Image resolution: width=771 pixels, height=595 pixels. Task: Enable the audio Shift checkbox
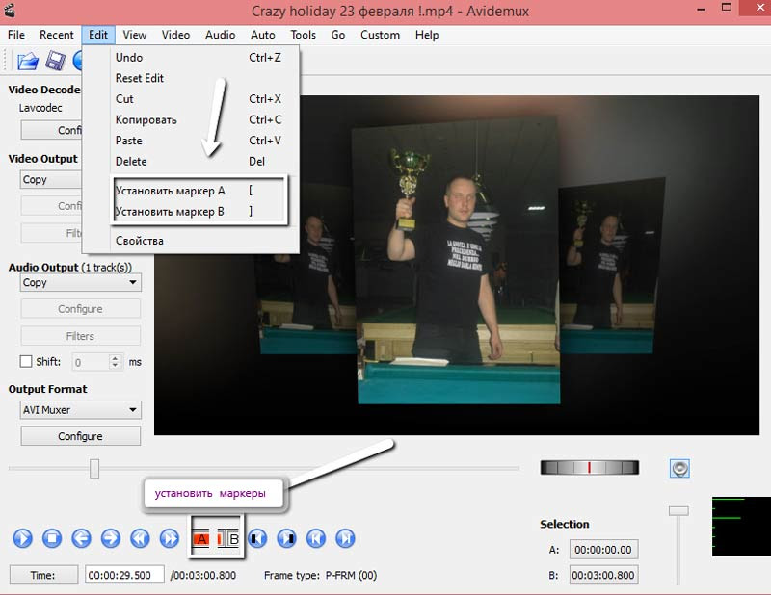[x=27, y=362]
